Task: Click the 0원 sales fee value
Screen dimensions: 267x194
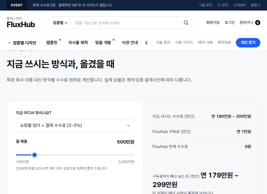Action: coord(248,147)
